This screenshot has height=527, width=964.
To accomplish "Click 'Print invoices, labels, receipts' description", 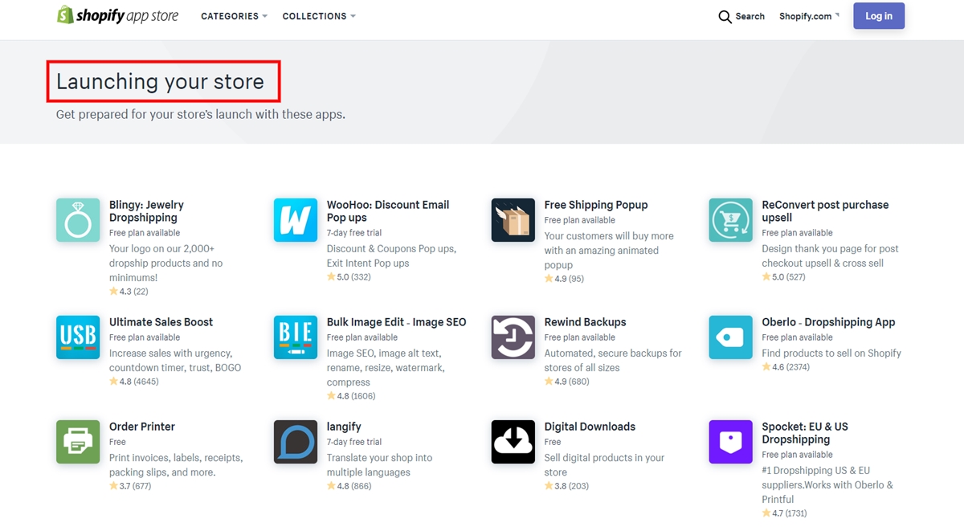I will tap(176, 465).
